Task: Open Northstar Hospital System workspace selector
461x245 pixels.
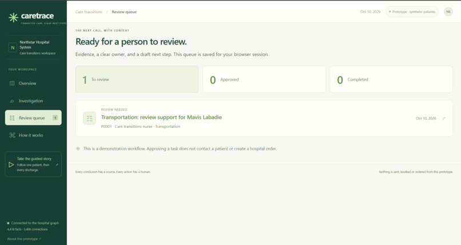Action: pos(33,47)
